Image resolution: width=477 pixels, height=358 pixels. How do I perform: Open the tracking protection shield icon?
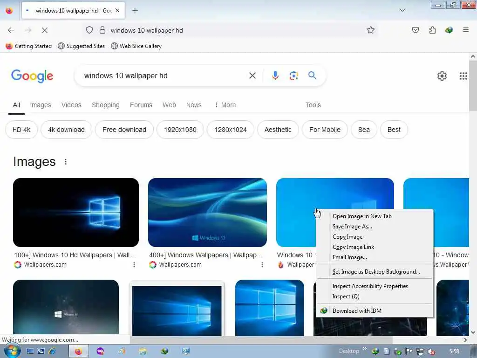(89, 30)
